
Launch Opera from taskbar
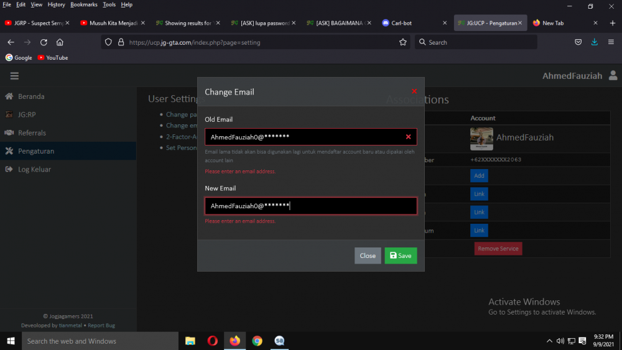[213, 341]
